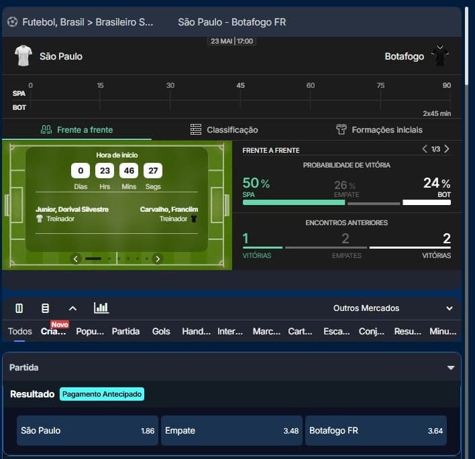Click the Botafogo team name header
The image size is (475, 459).
point(405,56)
